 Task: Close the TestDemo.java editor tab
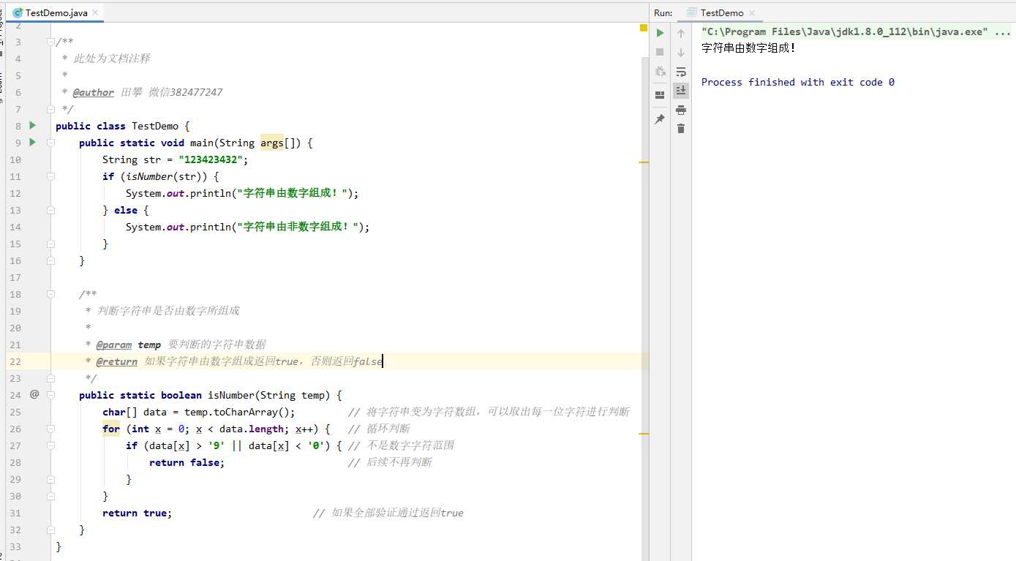(96, 13)
